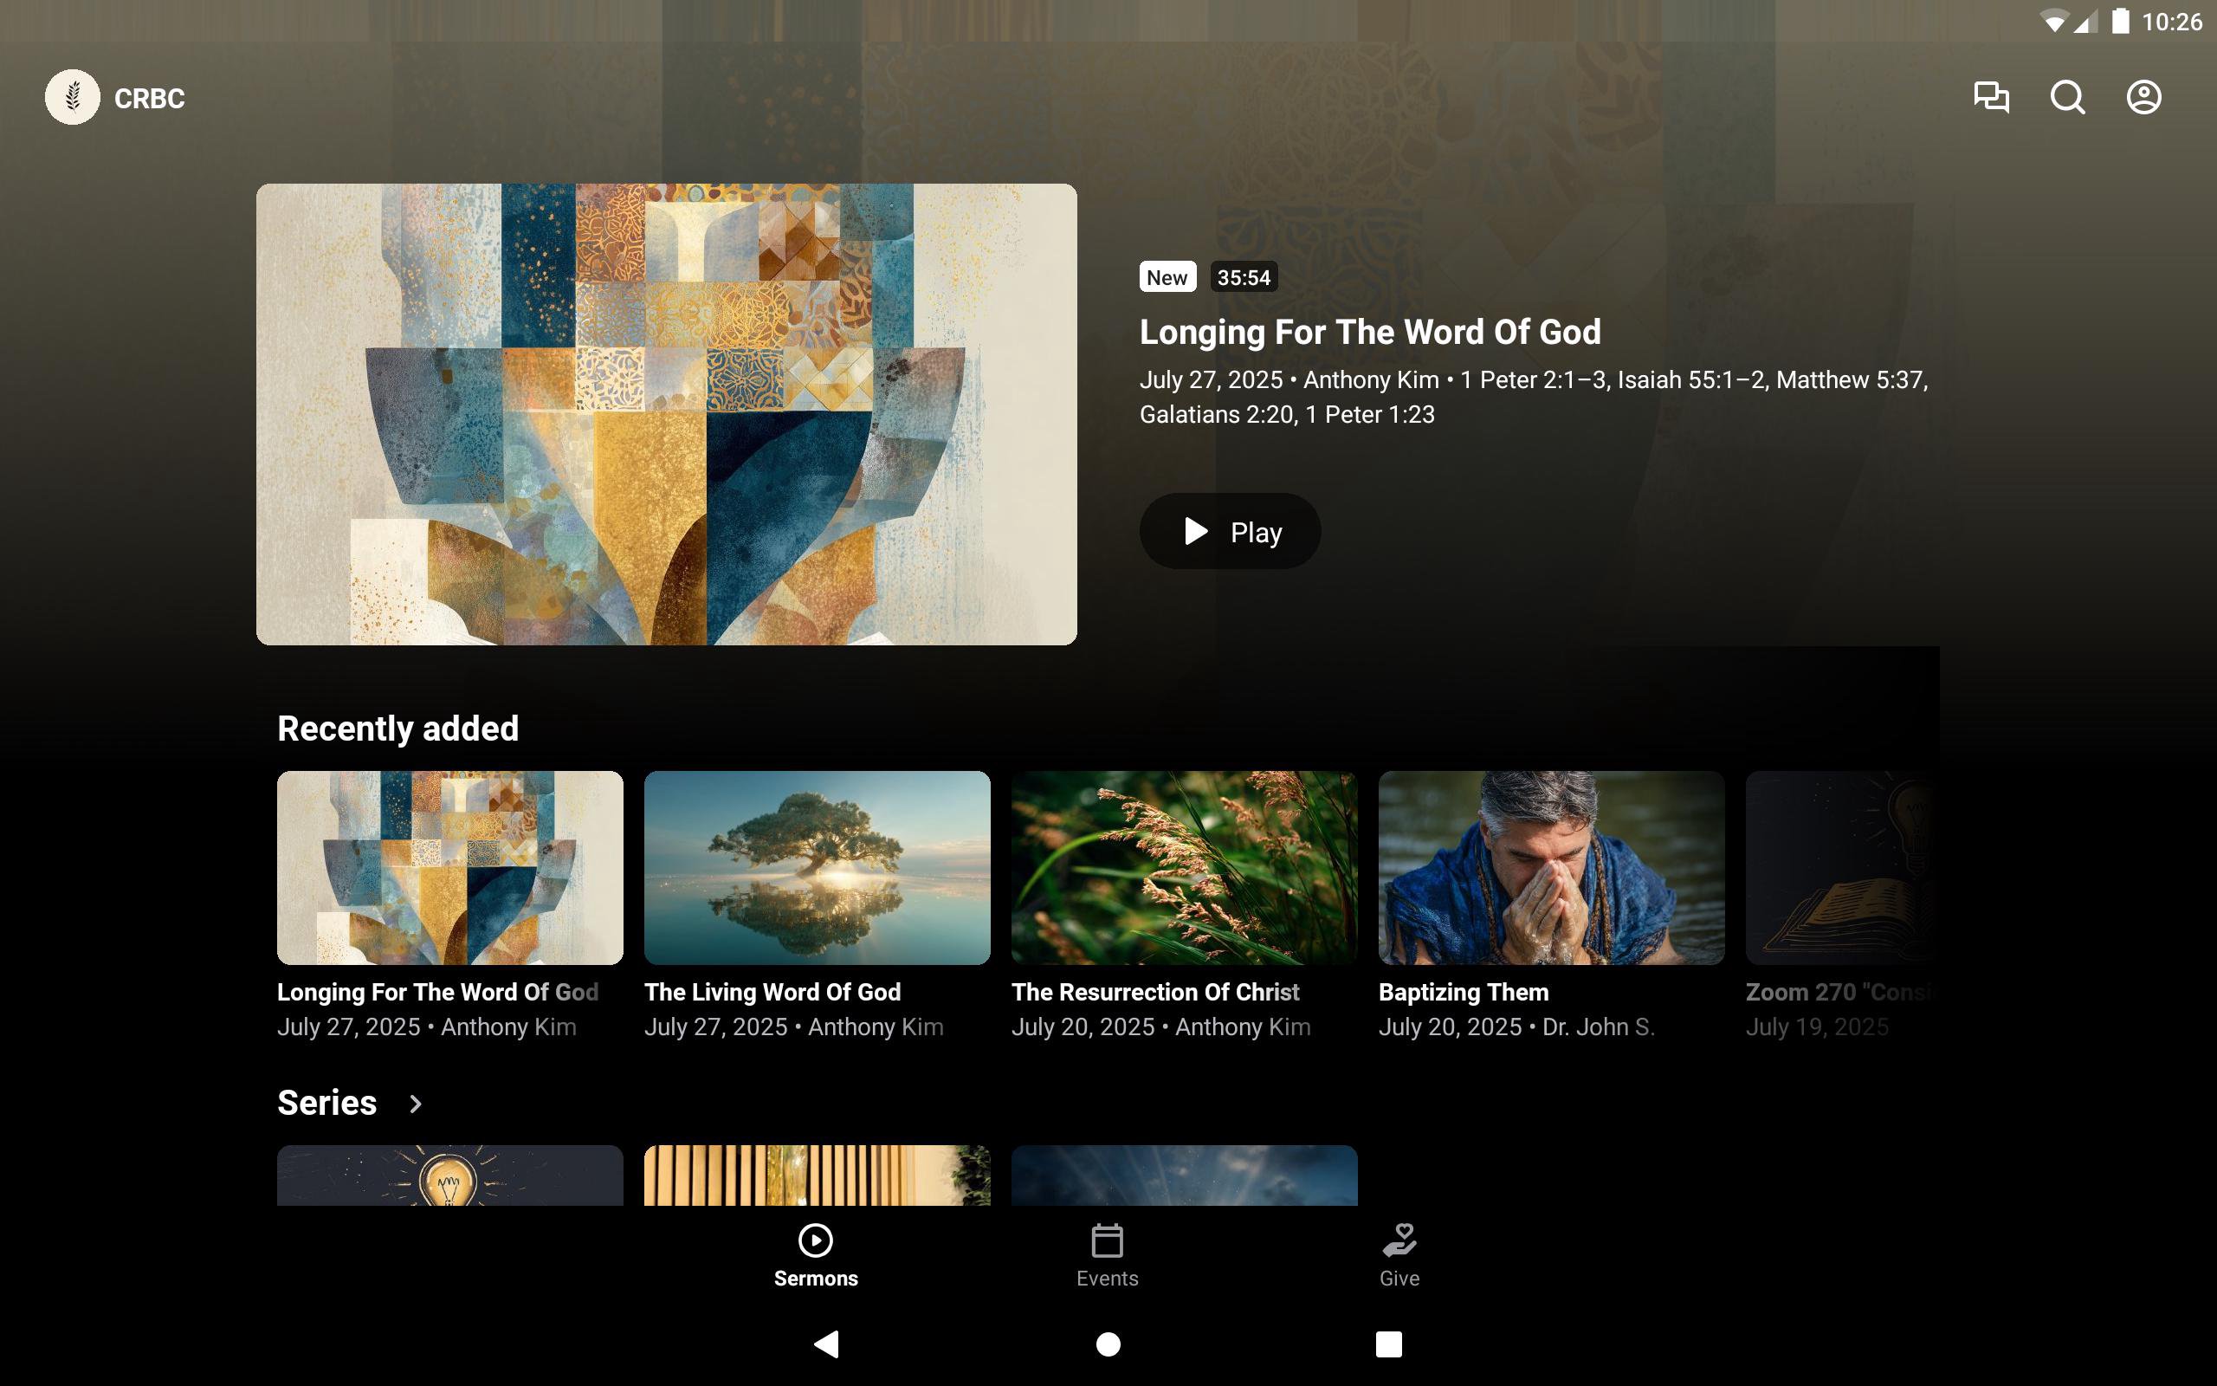This screenshot has width=2217, height=1386.
Task: Tap the search magnifier icon
Action: 2067,97
